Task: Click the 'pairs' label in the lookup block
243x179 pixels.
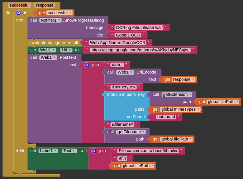Action: click(x=140, y=109)
